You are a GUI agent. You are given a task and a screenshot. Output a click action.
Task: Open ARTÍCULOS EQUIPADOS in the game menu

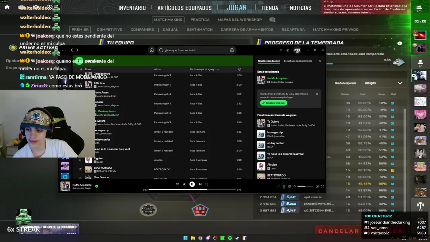[x=184, y=8]
